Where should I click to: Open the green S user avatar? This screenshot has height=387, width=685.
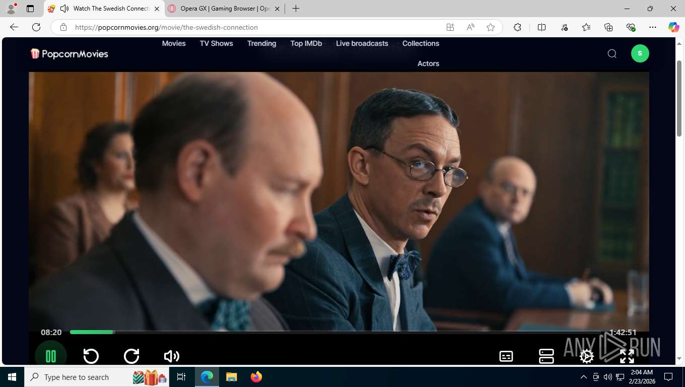coord(640,53)
